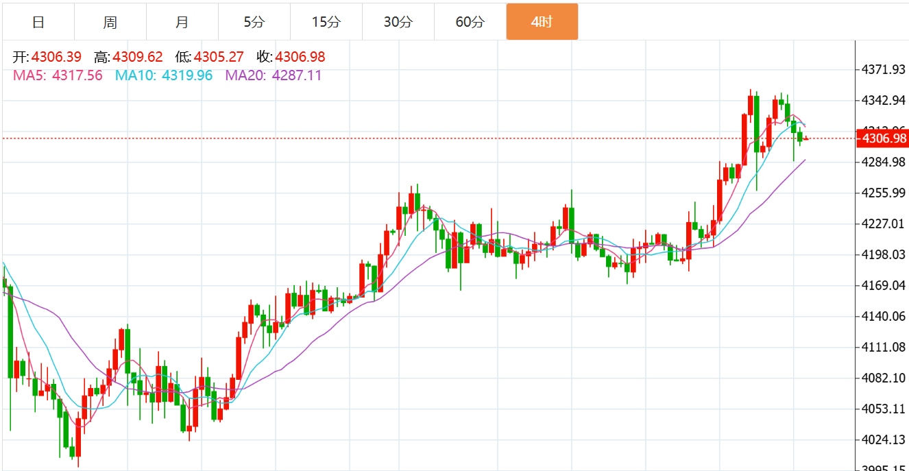Select the 30分 chart interval tab
Screen dimensions: 909x471
(398, 22)
